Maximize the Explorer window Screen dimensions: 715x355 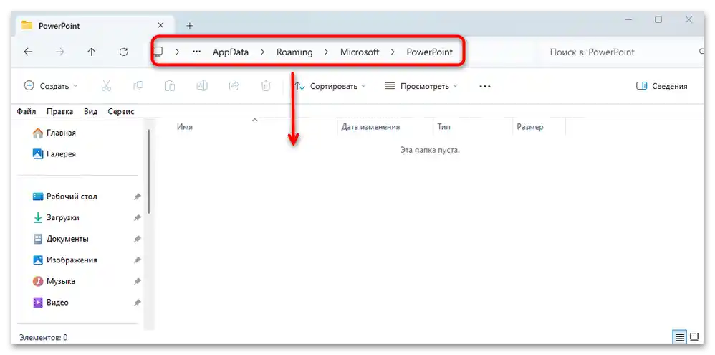coord(658,19)
